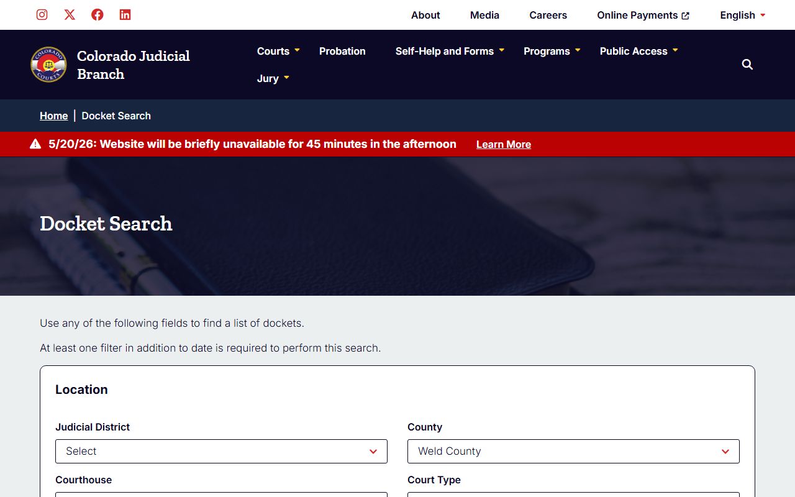
Task: Click the Docket Search page heading
Action: pyautogui.click(x=106, y=224)
